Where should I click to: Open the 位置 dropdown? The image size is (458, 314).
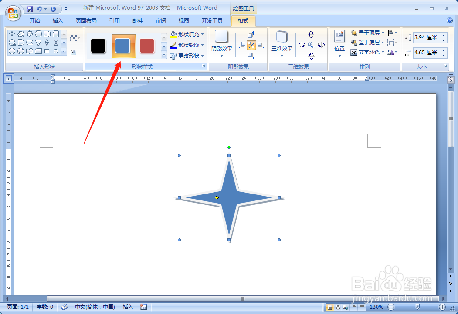point(339,44)
